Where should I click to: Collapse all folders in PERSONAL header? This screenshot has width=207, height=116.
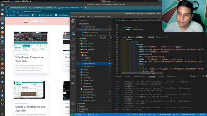111,38
